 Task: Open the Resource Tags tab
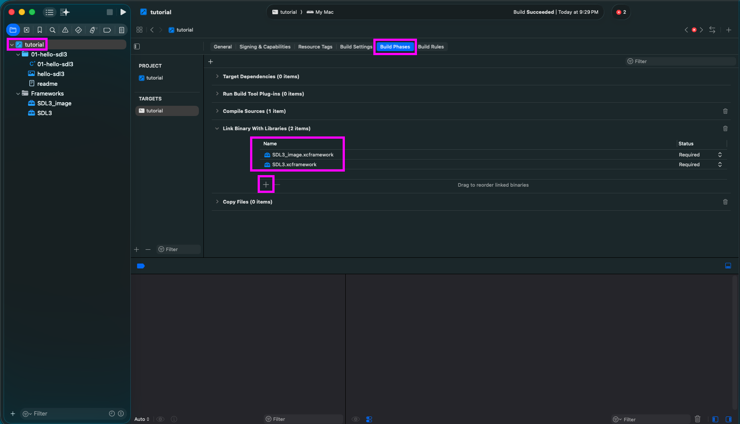click(315, 47)
